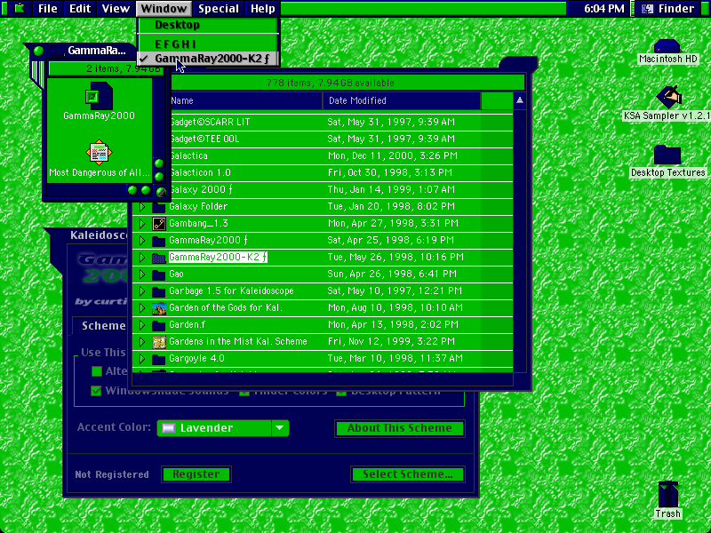Choose Desktop from the Window menu

[208, 25]
